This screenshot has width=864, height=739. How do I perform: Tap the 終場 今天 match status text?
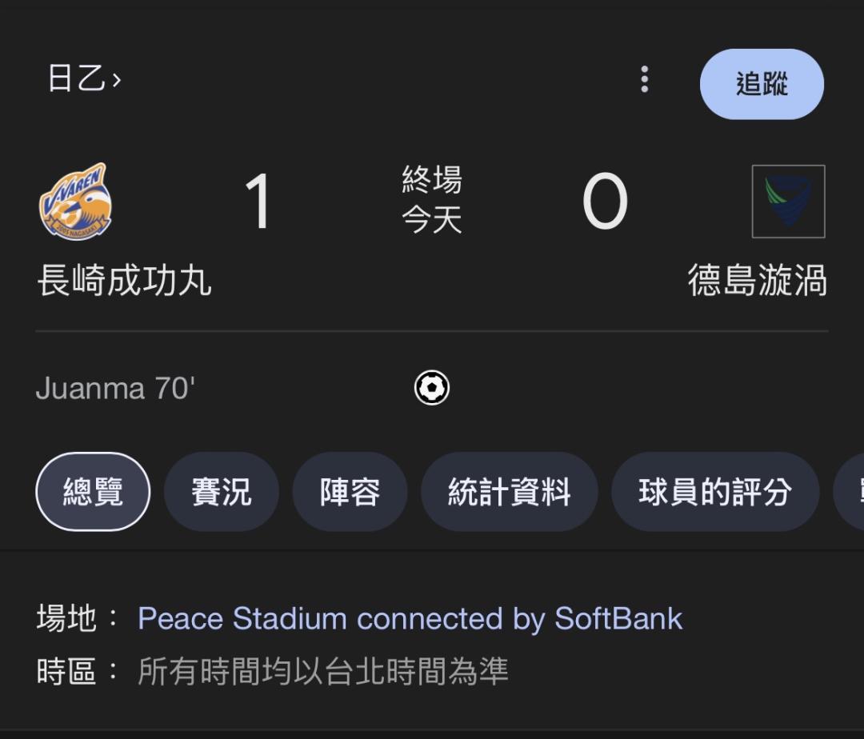click(431, 199)
